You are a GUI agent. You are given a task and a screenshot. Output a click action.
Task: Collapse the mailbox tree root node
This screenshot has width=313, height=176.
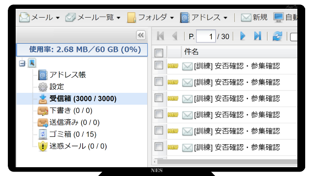[x=22, y=64]
